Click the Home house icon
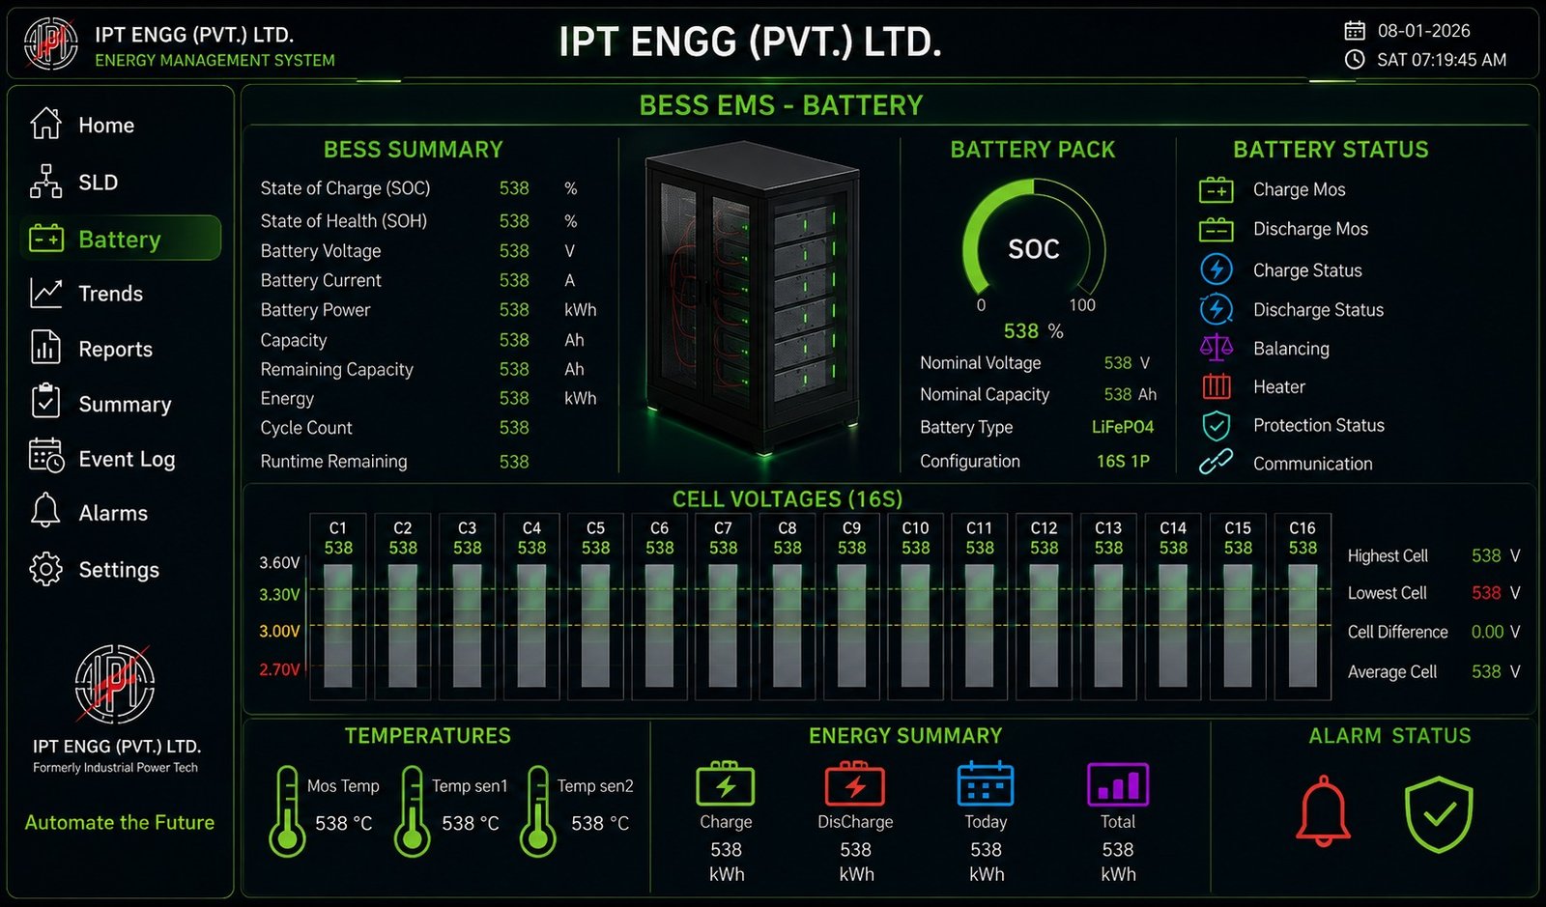Viewport: 1546px width, 907px height. tap(45, 124)
